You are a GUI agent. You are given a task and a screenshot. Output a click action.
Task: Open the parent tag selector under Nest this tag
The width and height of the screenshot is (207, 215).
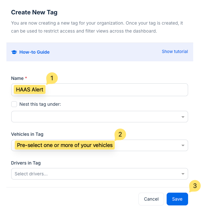[x=96, y=117]
